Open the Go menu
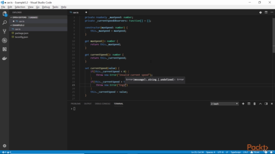Screen dimensions: 275x154 click(x=37, y=7)
